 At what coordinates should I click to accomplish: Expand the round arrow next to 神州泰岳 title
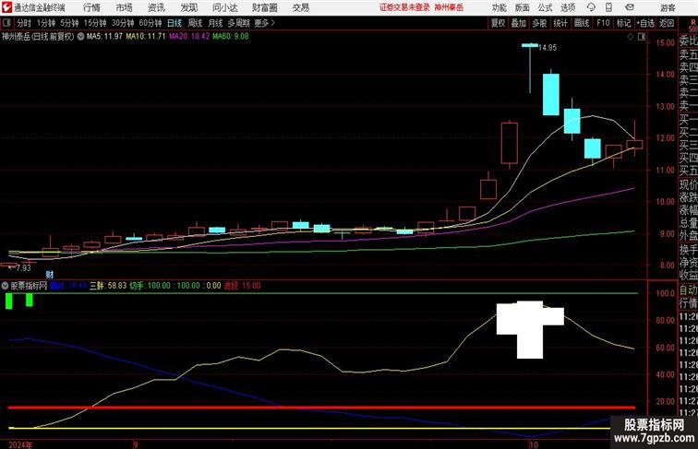click(x=80, y=37)
